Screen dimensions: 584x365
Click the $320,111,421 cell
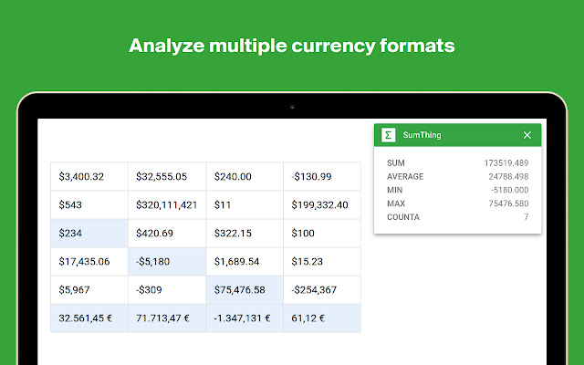click(167, 204)
